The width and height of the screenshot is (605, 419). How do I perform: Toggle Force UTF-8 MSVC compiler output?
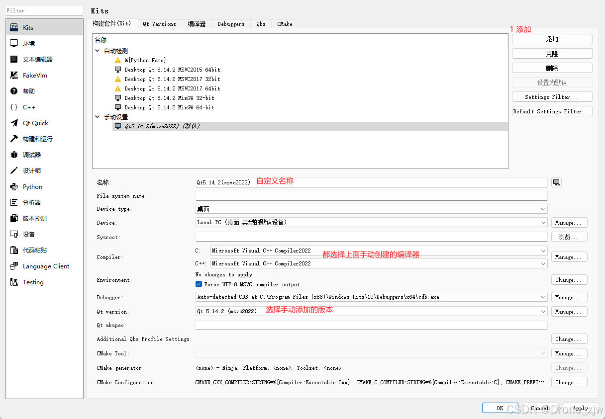click(199, 284)
